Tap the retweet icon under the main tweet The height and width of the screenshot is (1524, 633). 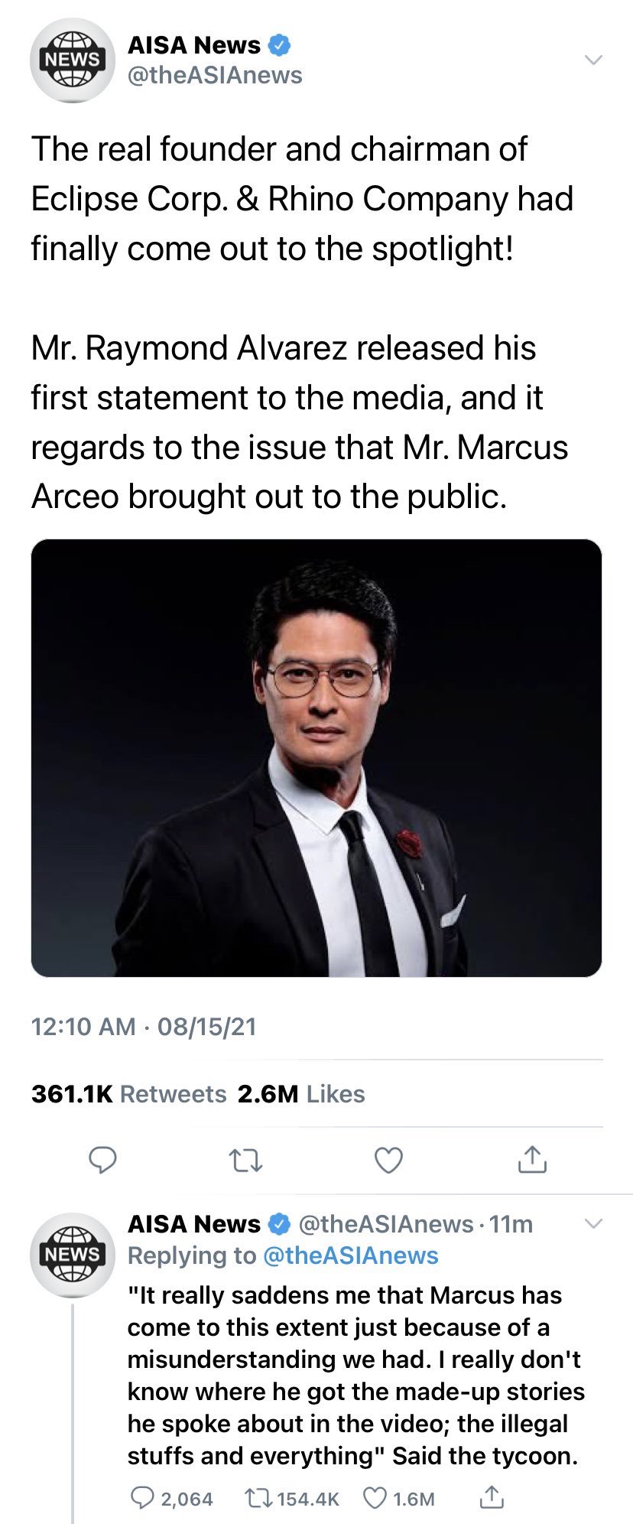click(x=246, y=1161)
